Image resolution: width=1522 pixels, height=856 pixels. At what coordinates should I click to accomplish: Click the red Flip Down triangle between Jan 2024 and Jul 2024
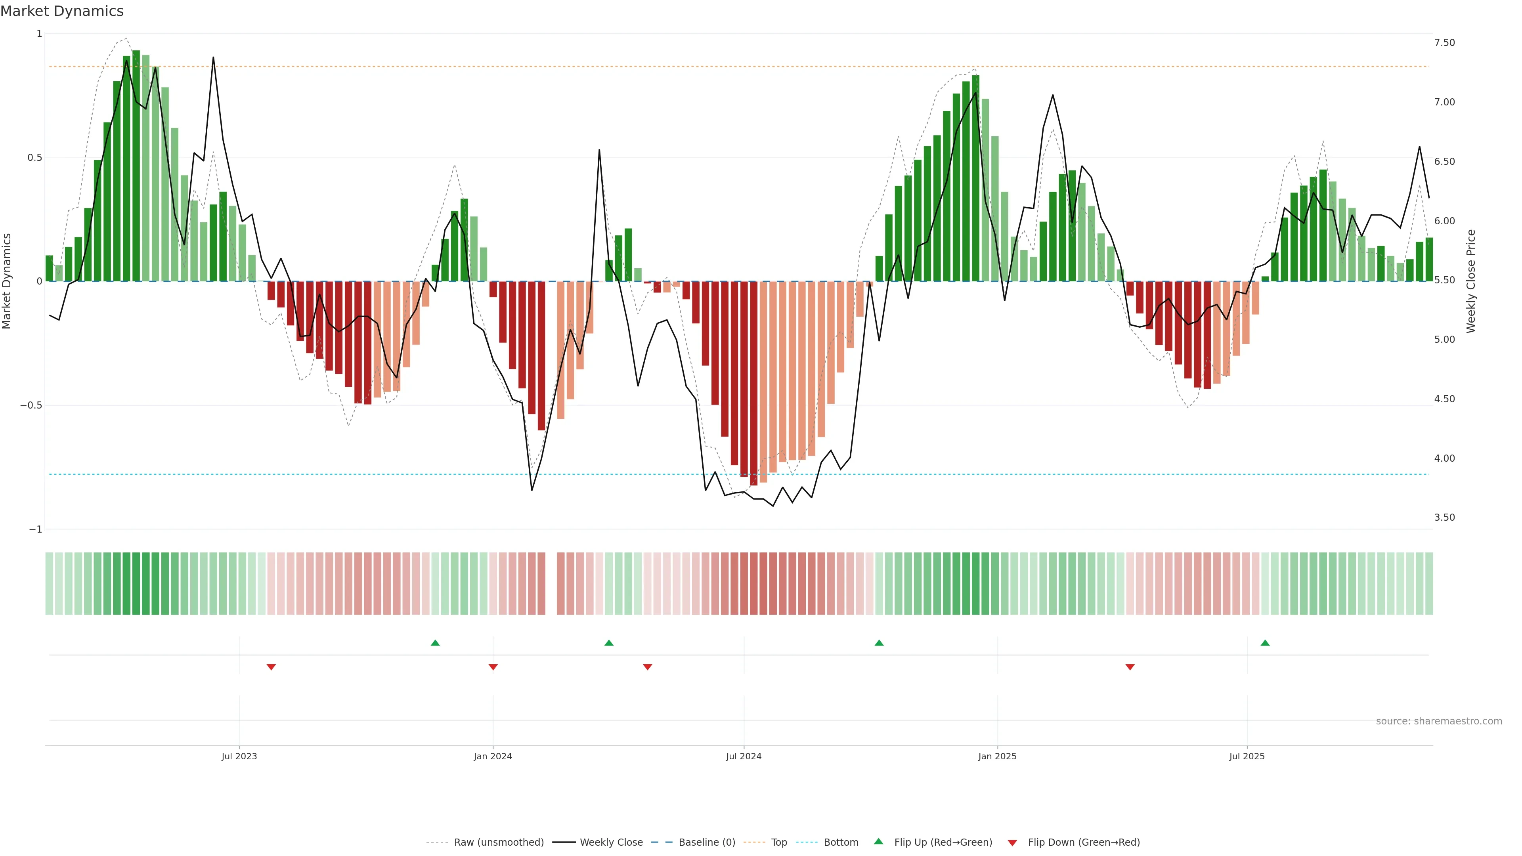click(x=648, y=667)
